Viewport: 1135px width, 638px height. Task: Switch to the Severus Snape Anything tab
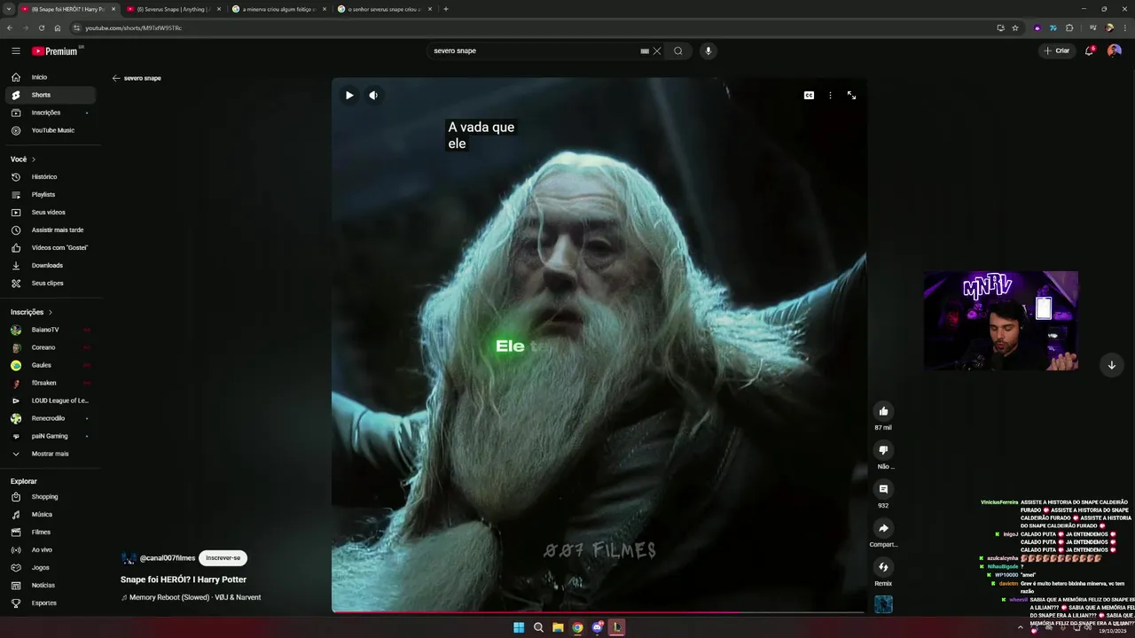[172, 9]
